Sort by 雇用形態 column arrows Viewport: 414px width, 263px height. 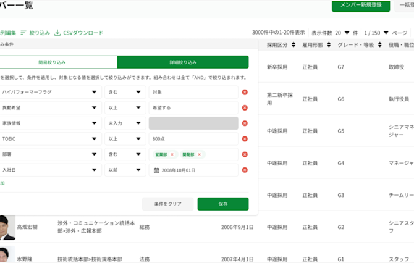coord(329,45)
